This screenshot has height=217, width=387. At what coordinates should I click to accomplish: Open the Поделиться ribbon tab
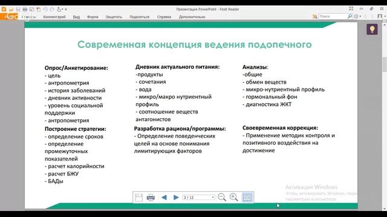click(140, 17)
